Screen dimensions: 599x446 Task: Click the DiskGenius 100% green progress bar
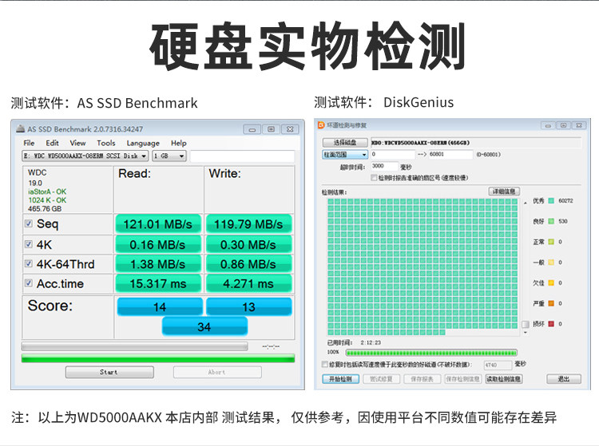click(431, 353)
